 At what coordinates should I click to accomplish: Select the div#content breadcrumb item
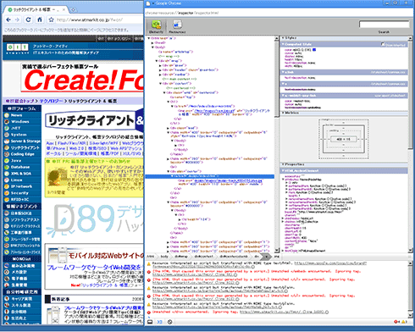204,257
